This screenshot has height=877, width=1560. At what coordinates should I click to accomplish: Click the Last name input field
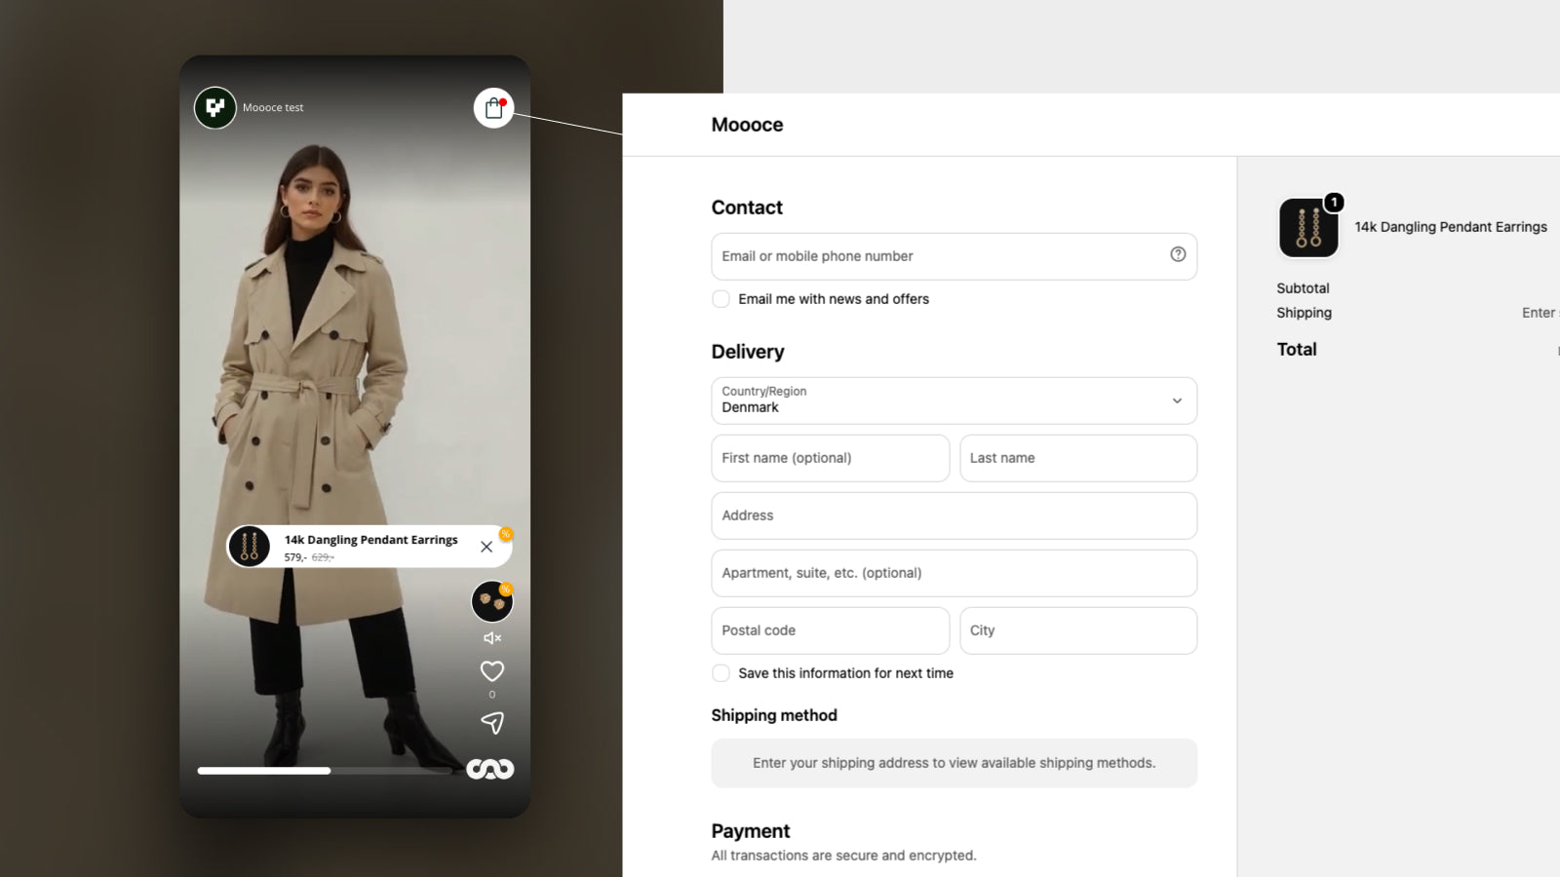coord(1078,458)
